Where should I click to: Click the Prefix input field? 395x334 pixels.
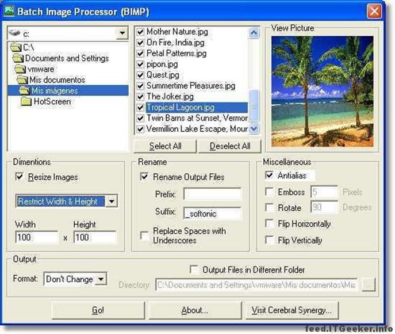pos(213,194)
